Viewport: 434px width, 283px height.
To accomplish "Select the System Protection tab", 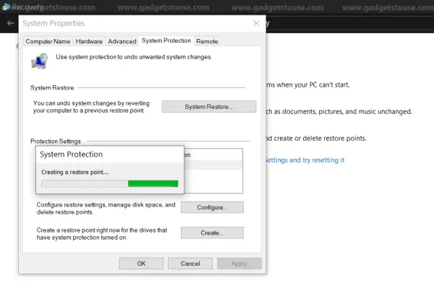I will tap(166, 40).
